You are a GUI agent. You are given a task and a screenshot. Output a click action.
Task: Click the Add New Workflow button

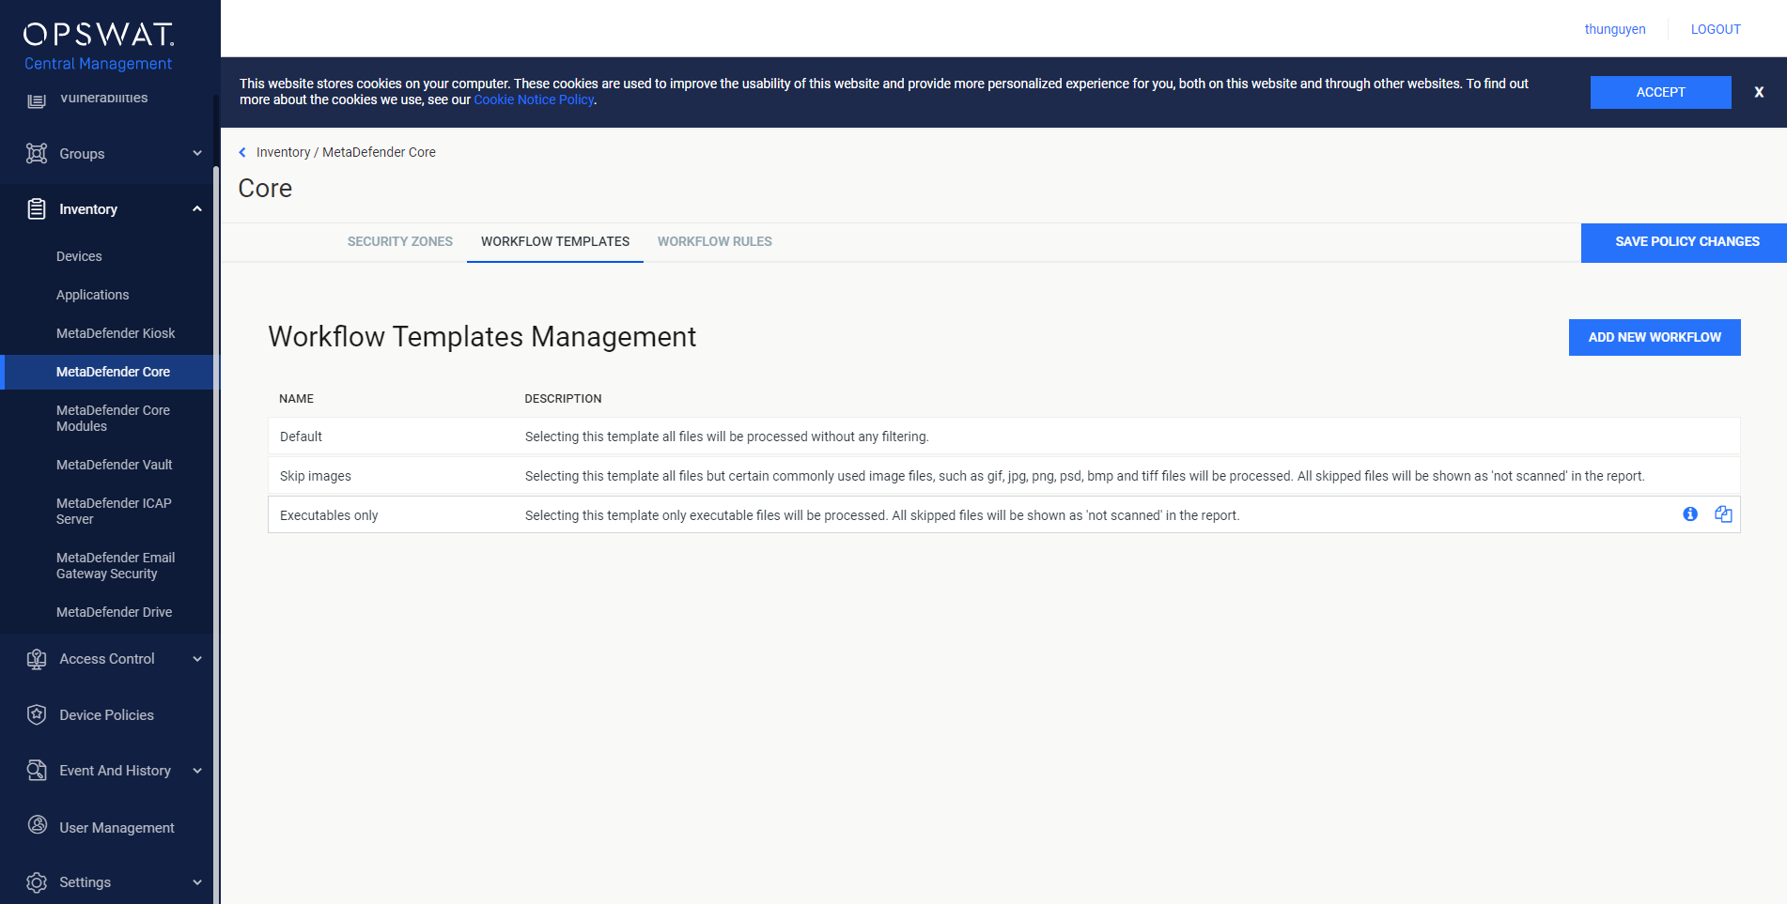tap(1655, 337)
